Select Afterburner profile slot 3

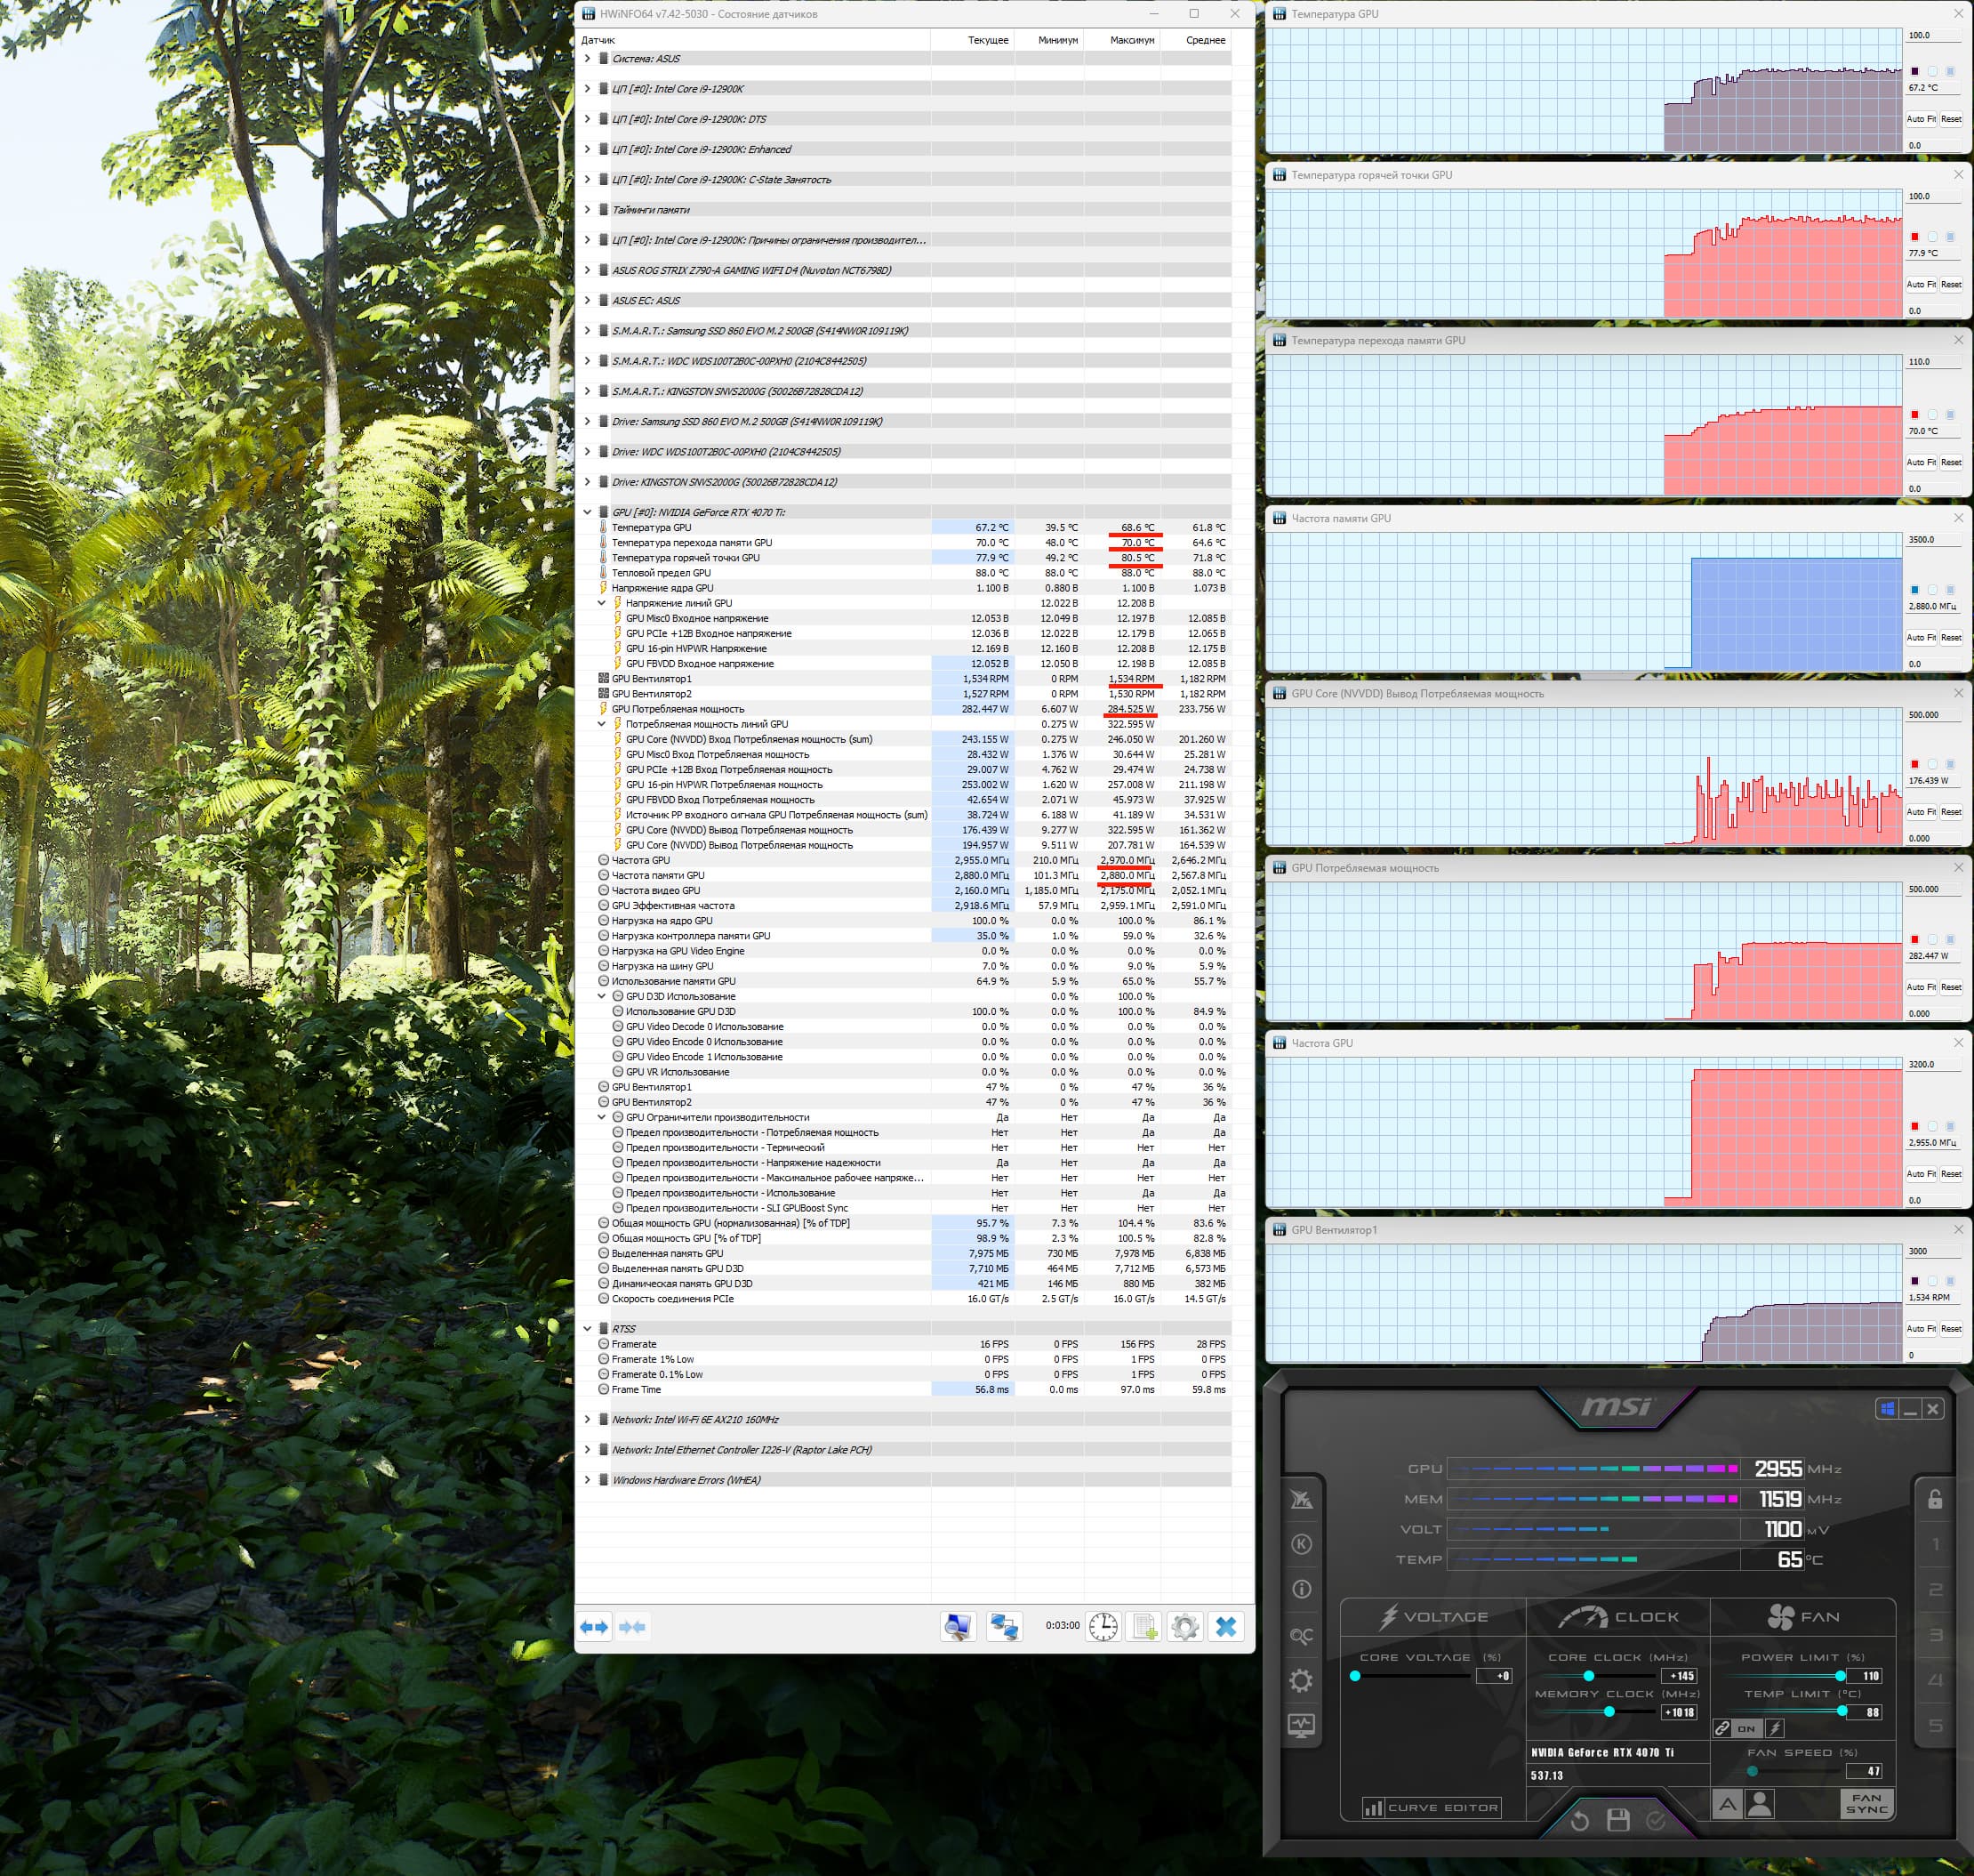[1935, 1635]
